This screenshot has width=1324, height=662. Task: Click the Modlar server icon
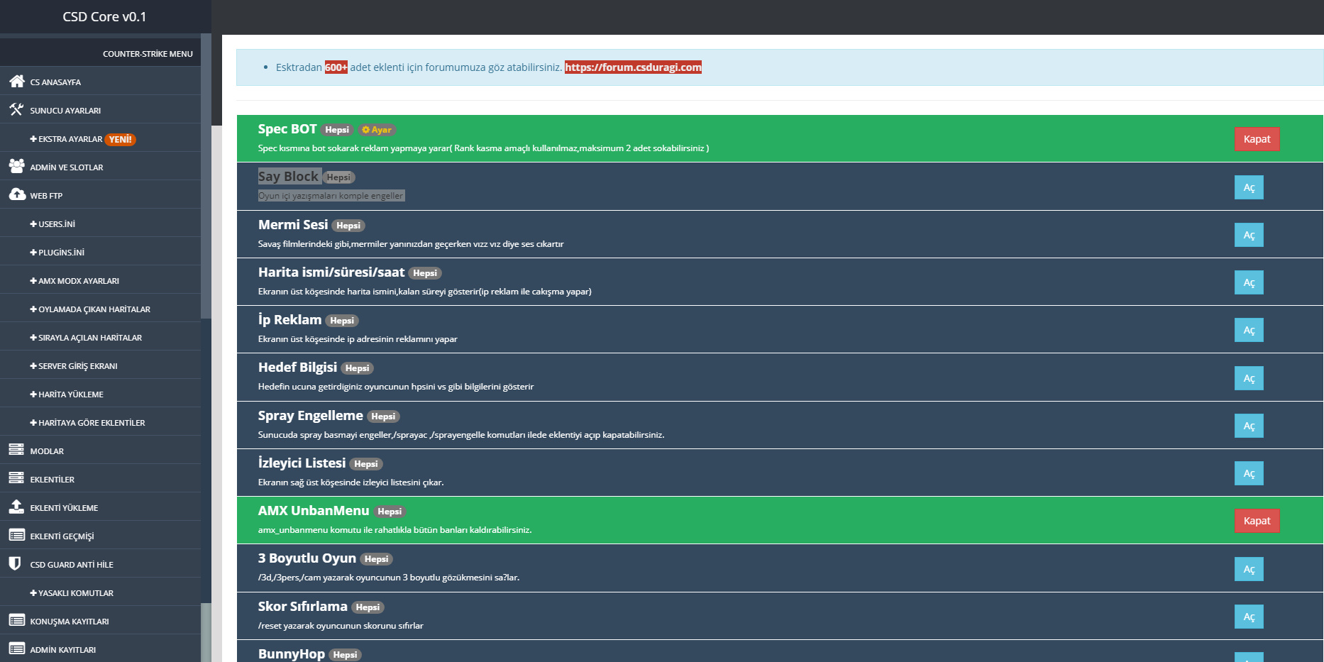coord(16,450)
